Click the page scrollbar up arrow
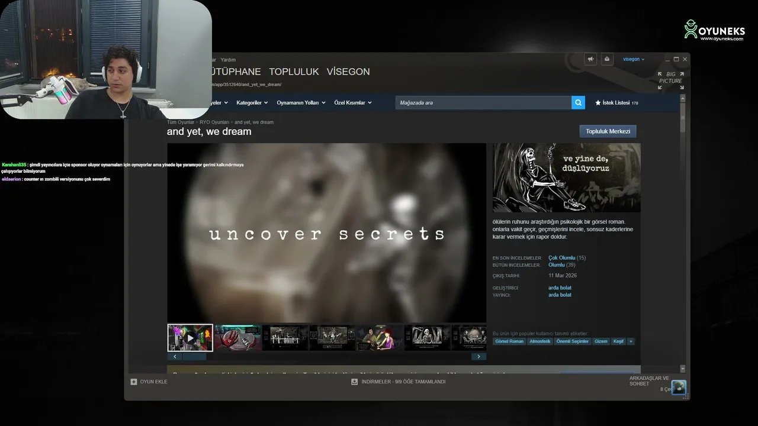 click(x=683, y=97)
